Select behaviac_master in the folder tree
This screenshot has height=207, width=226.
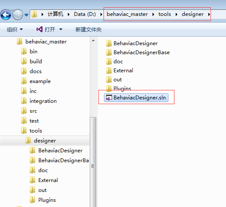point(46,42)
